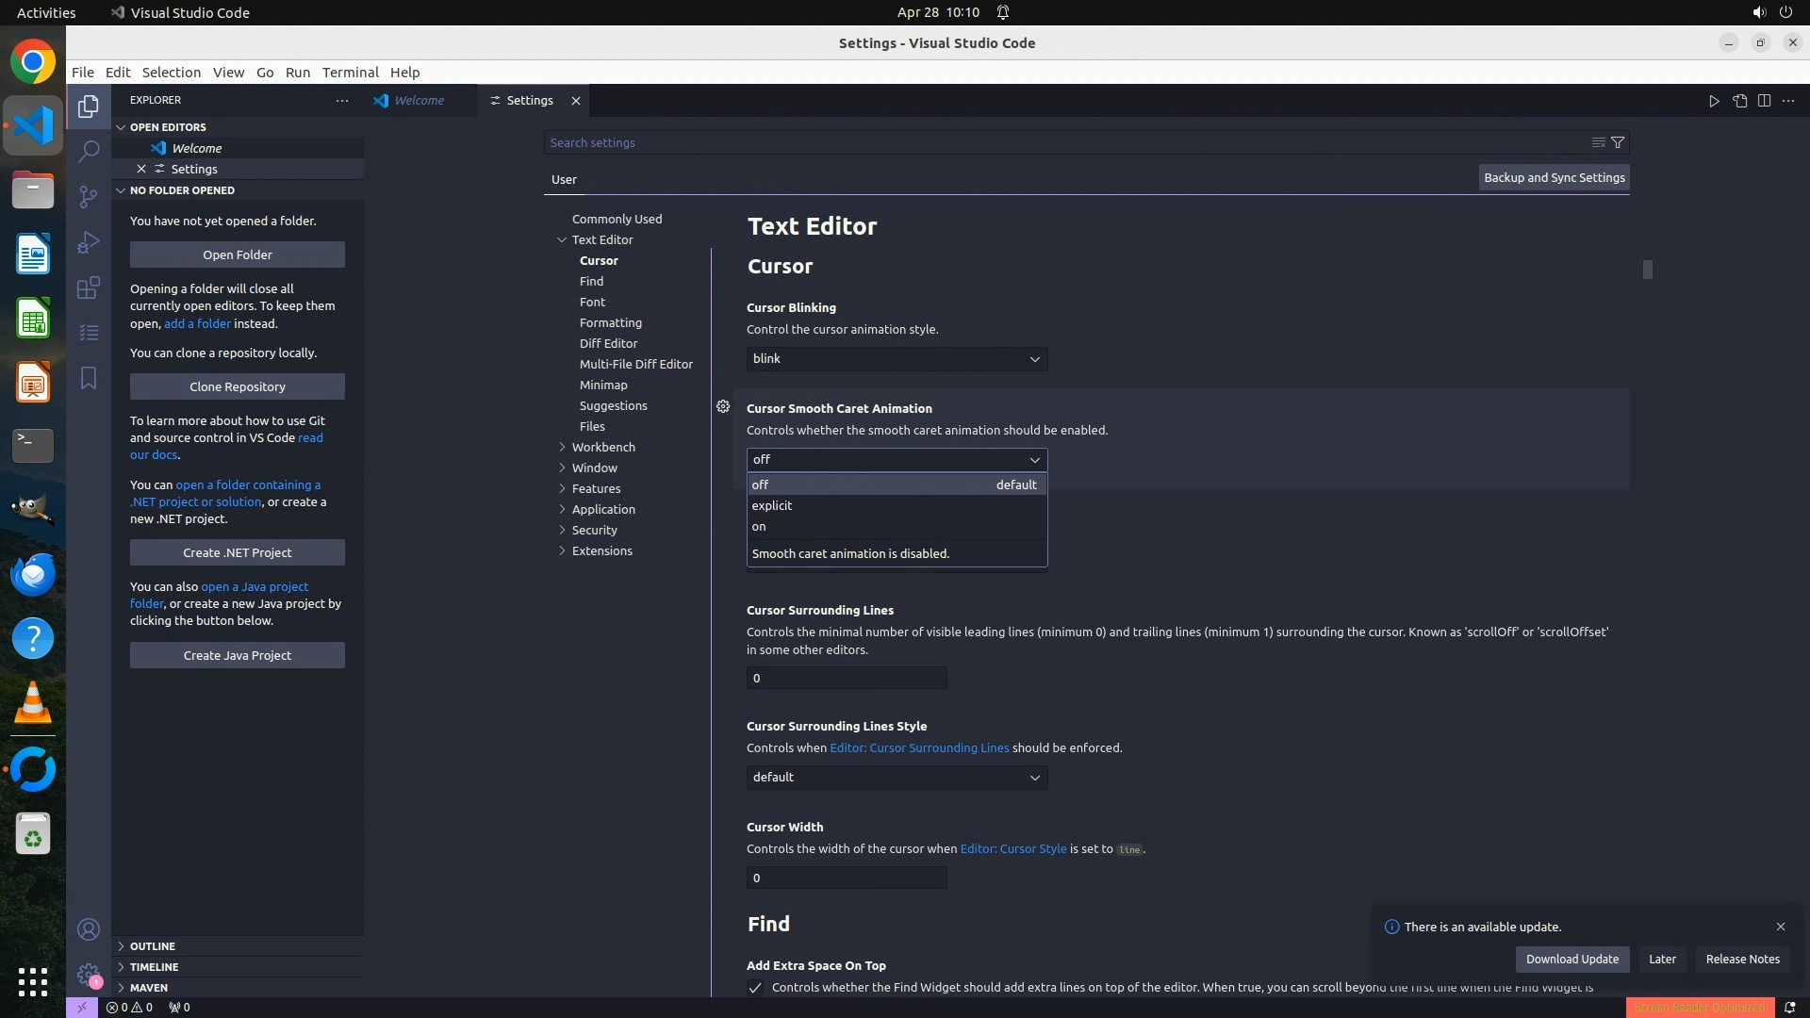Viewport: 1810px width, 1018px height.
Task: Open the Run and Debug view
Action: tap(89, 242)
